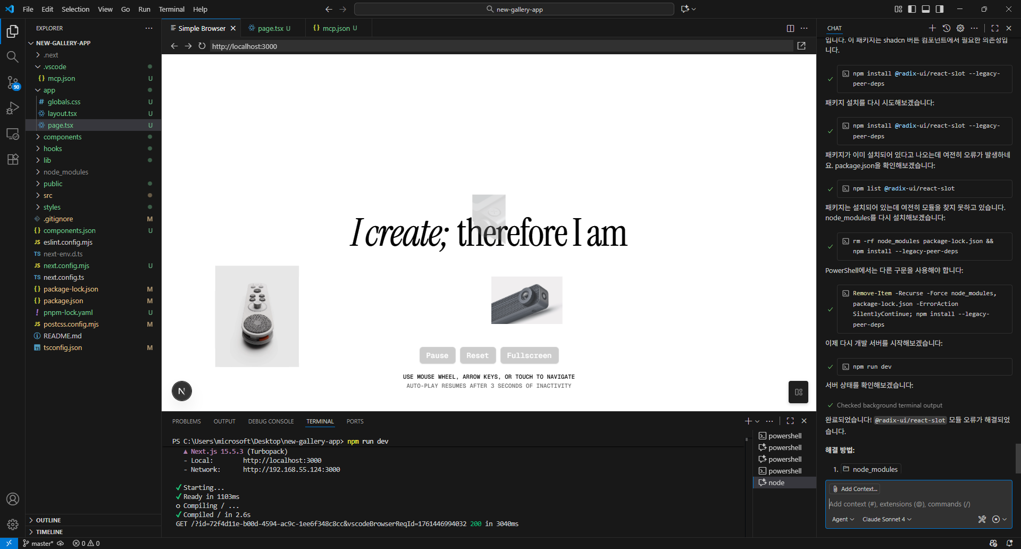Open Run and Debug view
Screen dimensions: 1021x549
tap(12, 108)
